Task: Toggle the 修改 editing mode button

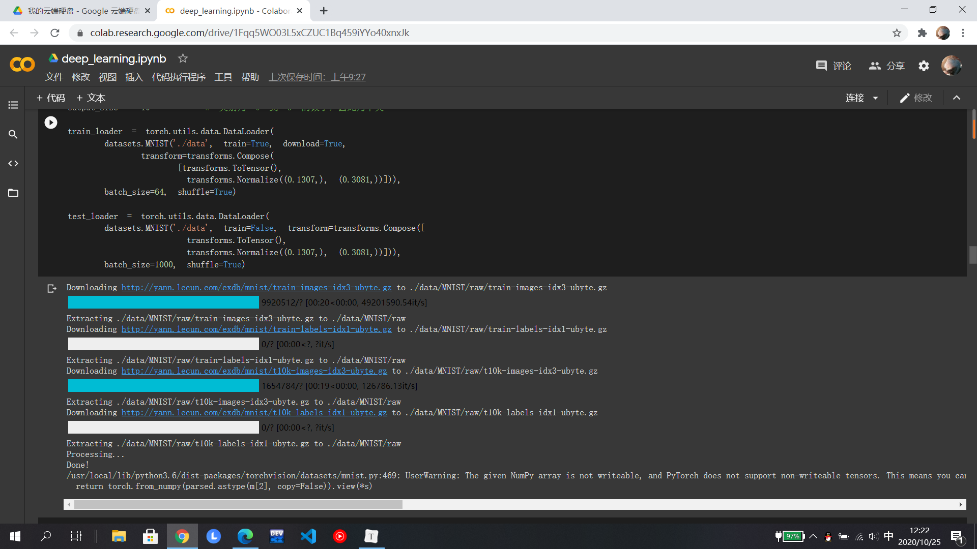Action: click(916, 98)
